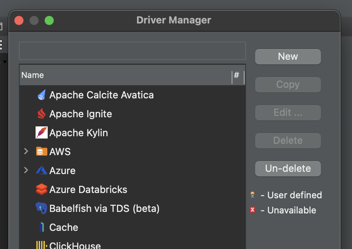Screen dimensions: 352x249
Task: Click the ClickHouse yellow bars icon
Action: click(x=42, y=245)
